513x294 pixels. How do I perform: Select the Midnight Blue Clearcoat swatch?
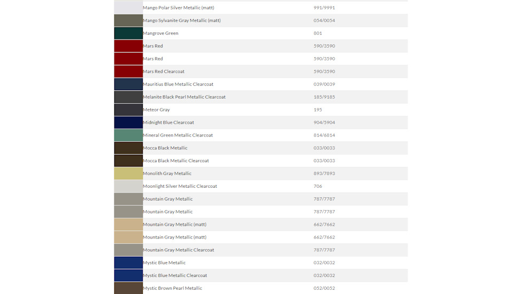[x=128, y=122]
